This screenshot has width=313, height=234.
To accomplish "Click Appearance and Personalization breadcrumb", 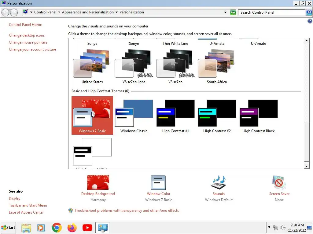I will click(x=88, y=12).
